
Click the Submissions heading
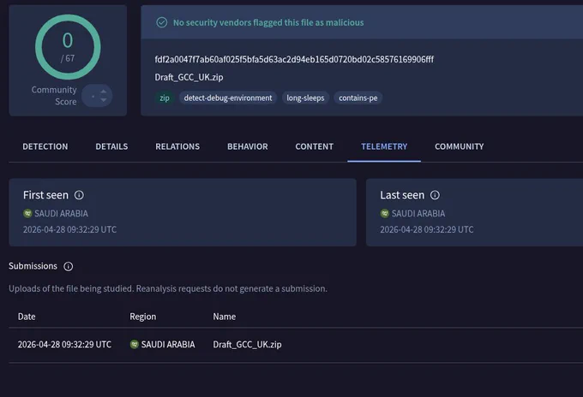tap(33, 266)
